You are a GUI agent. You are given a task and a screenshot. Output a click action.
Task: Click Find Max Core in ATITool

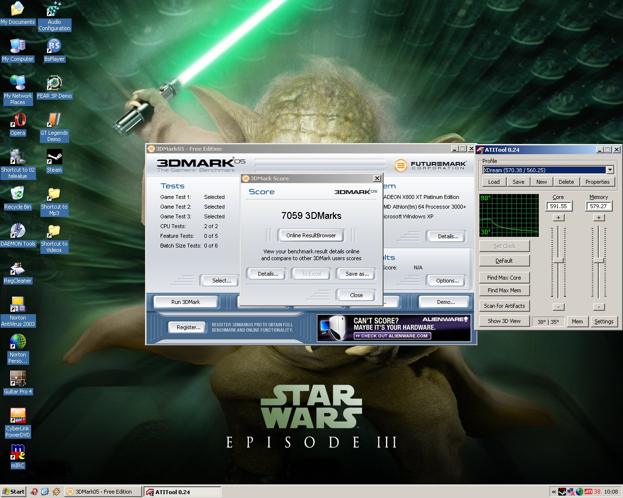(x=504, y=278)
